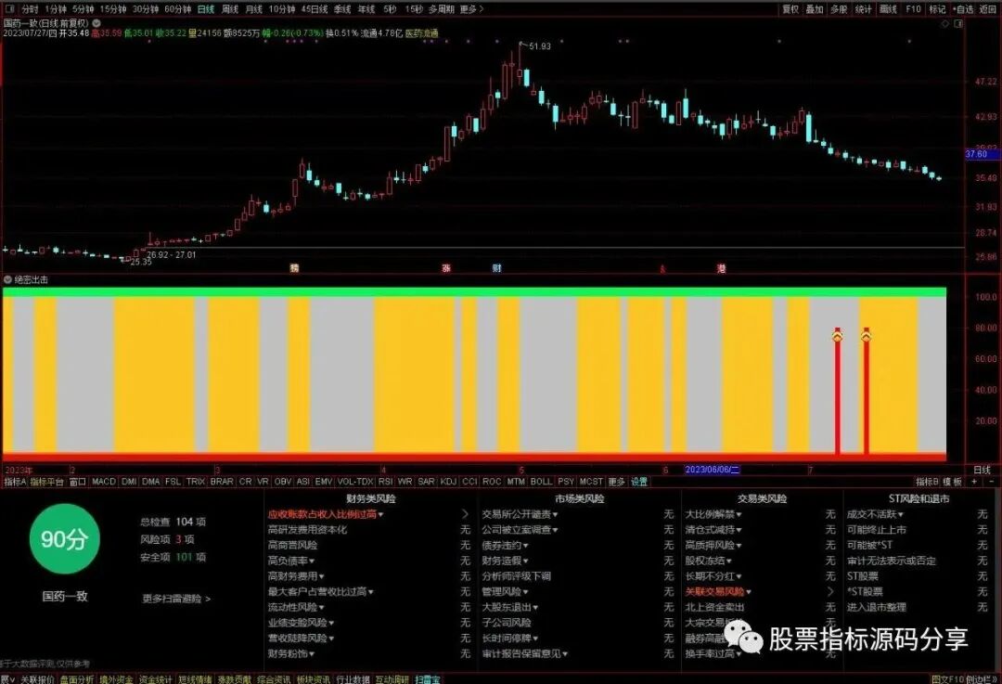This screenshot has width=1002, height=684.
Task: Select 月线 monthly period
Action: click(253, 9)
